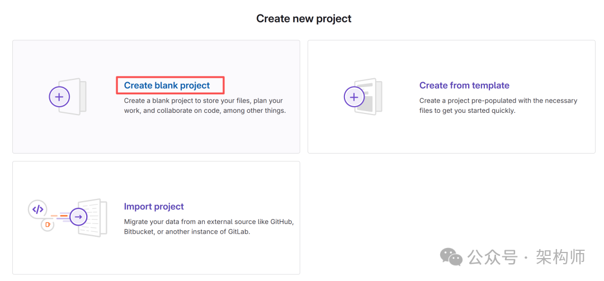Open the Create from template link
Image resolution: width=604 pixels, height=281 pixels.
pos(464,85)
